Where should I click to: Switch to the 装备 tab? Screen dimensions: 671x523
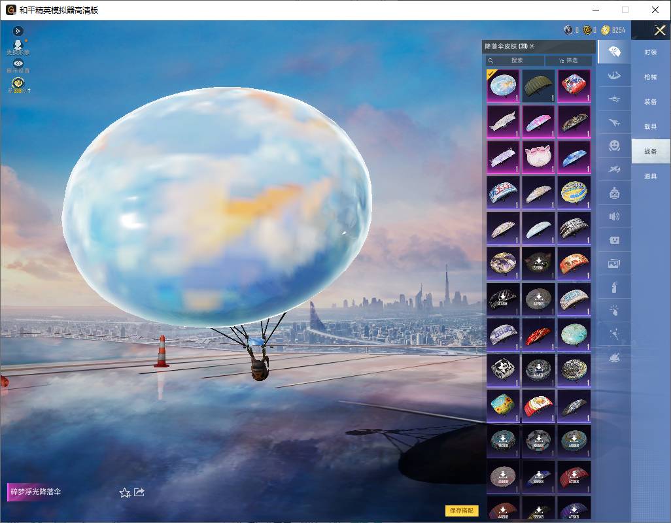(x=651, y=102)
